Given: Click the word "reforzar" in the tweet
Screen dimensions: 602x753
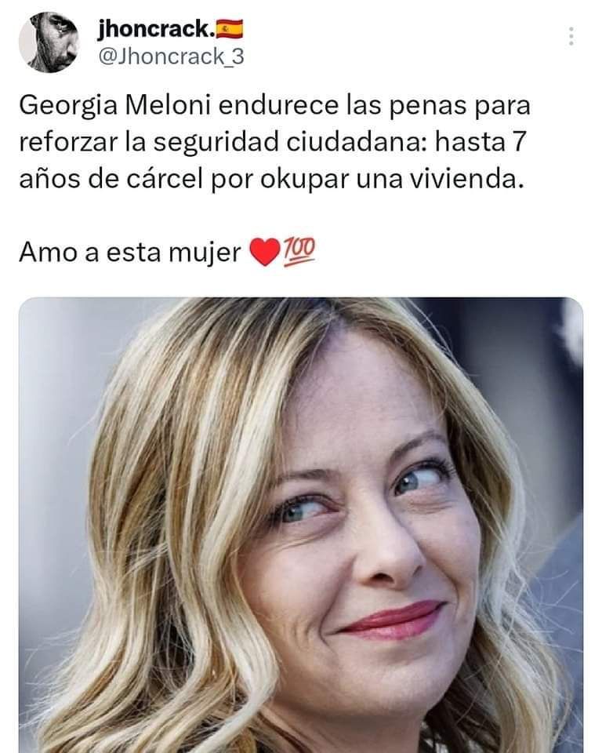Looking at the screenshot, I should (x=67, y=143).
